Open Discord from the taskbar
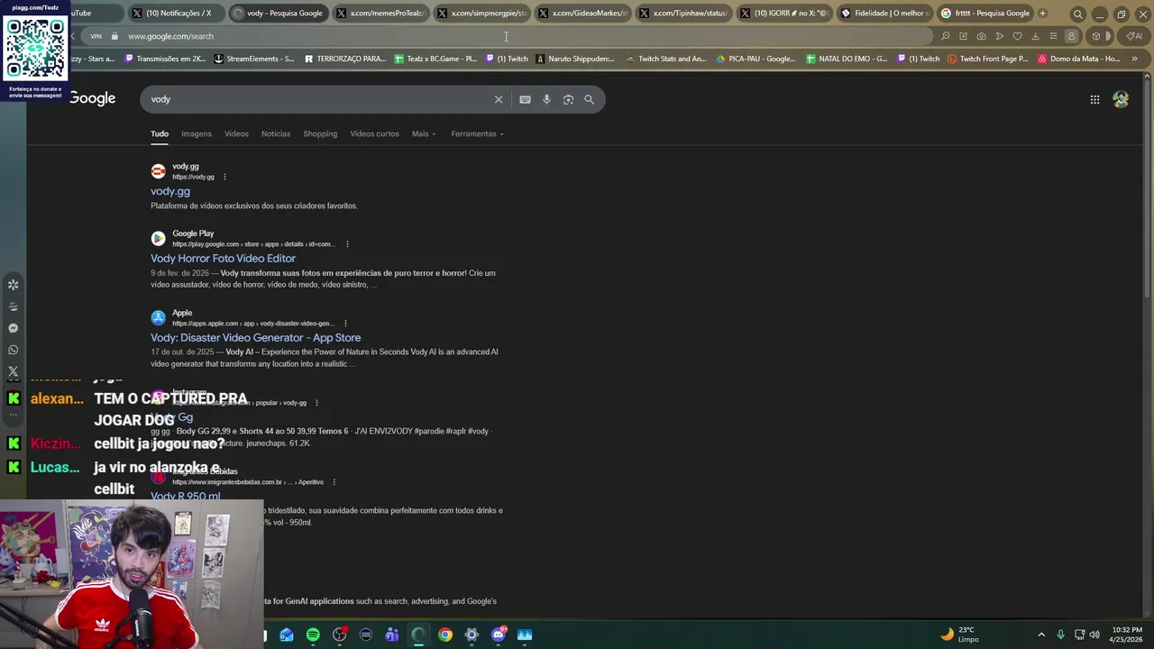 pos(499,635)
